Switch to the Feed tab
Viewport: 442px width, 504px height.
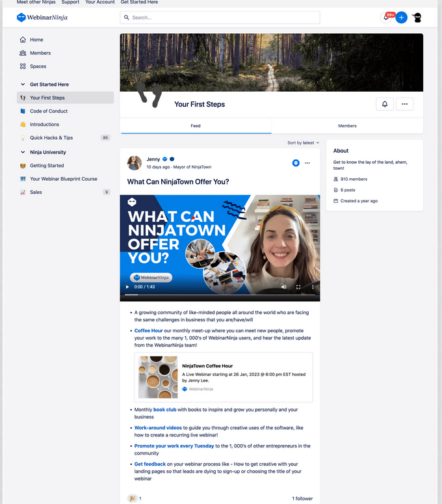pyautogui.click(x=196, y=126)
